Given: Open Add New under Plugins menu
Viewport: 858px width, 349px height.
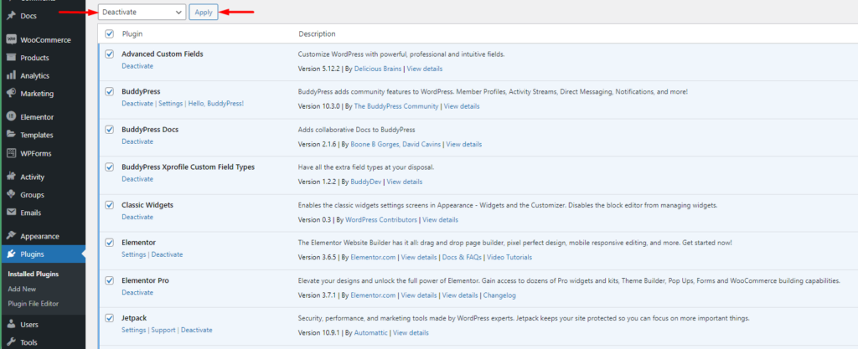Looking at the screenshot, I should pos(22,289).
